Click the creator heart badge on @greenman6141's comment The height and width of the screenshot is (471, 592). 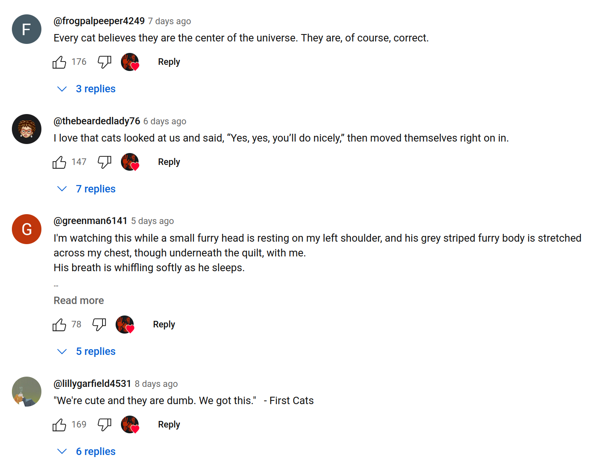coord(125,325)
